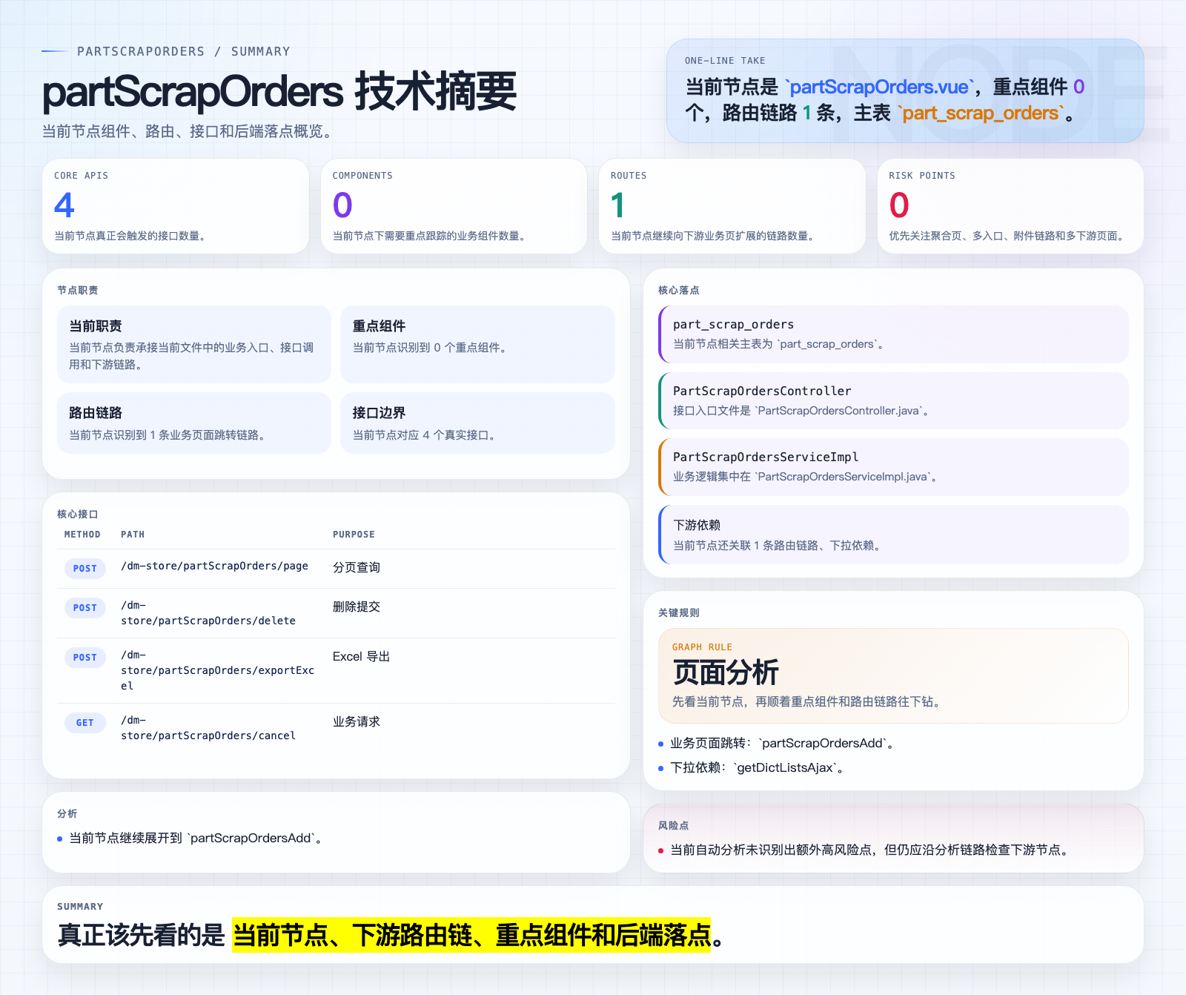Click the POST badge for partScrapOrders/delete

(x=85, y=608)
